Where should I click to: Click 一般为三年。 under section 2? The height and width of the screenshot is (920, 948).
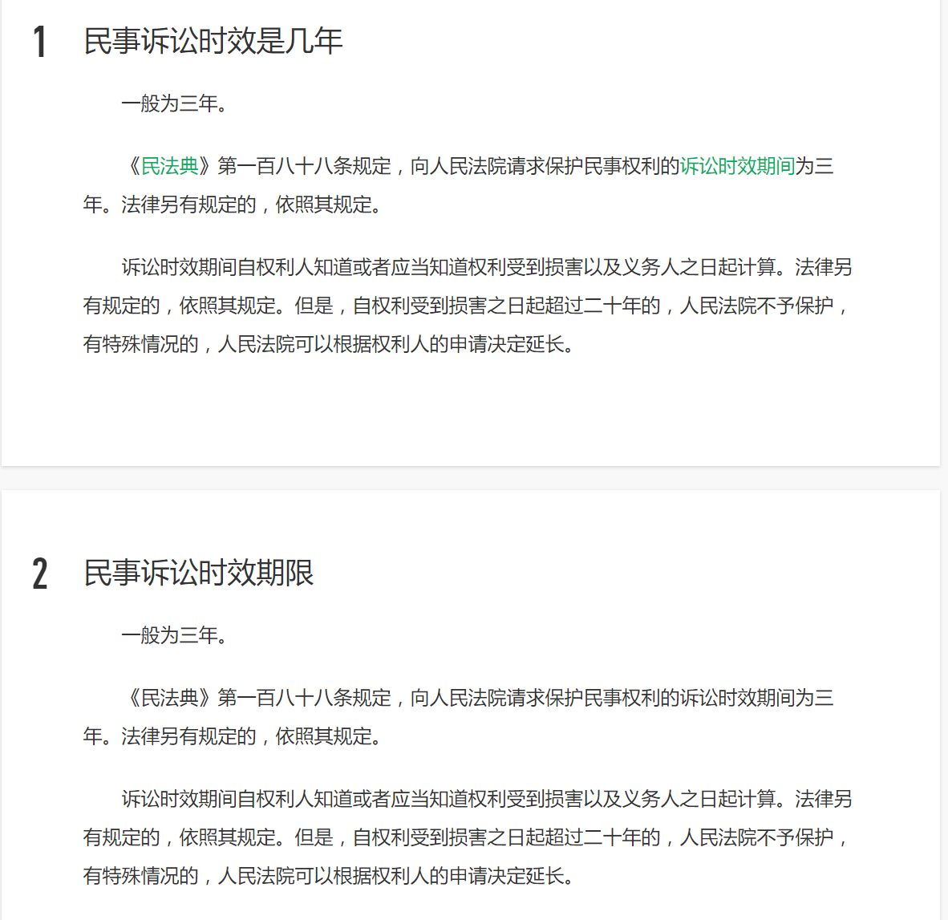pos(175,635)
